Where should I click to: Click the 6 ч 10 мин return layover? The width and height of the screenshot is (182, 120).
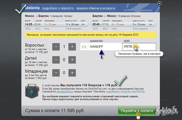[118, 24]
